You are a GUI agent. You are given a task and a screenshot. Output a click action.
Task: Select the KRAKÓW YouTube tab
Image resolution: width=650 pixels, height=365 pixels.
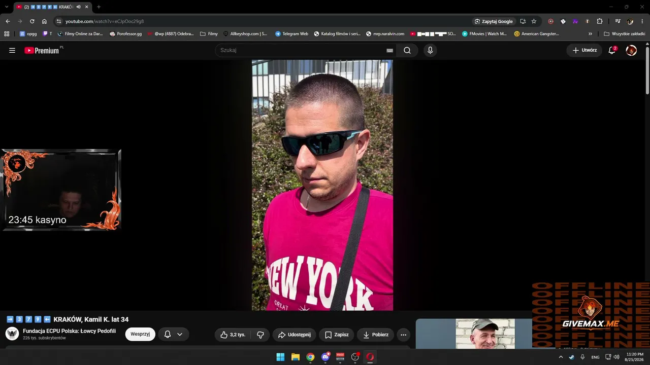click(52, 7)
